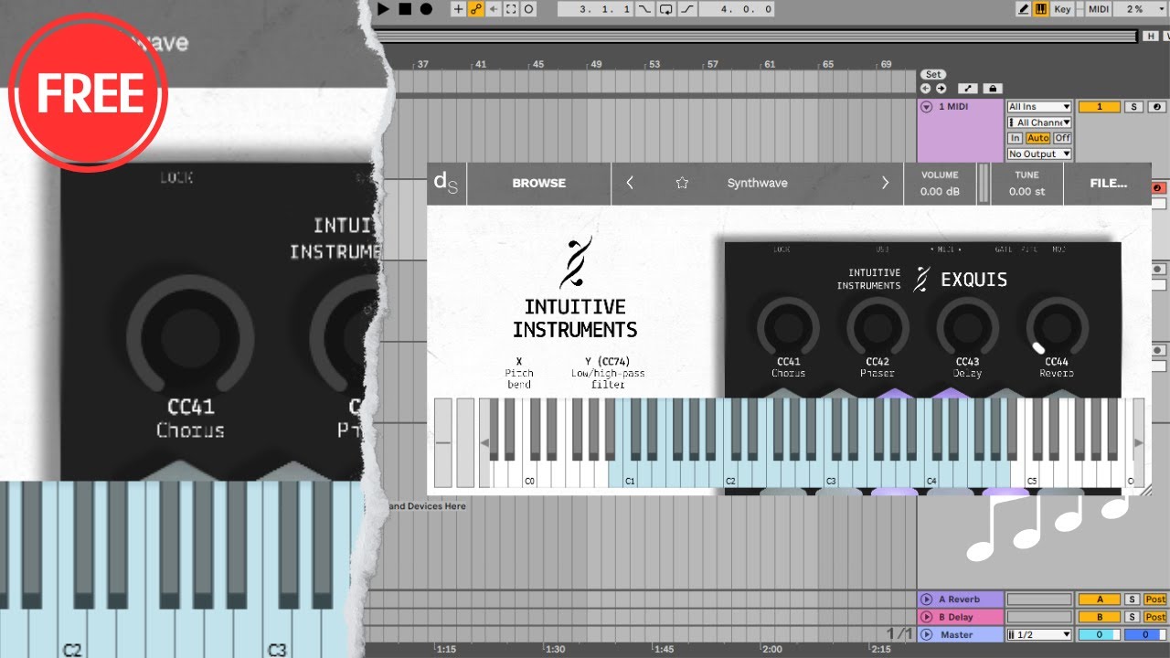This screenshot has height=658, width=1170.
Task: Toggle MIDI arrangement overdub plus icon
Action: 458,9
